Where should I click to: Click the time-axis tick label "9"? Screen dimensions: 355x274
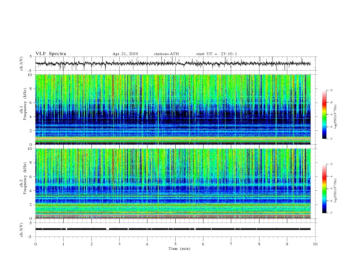pos(287,244)
